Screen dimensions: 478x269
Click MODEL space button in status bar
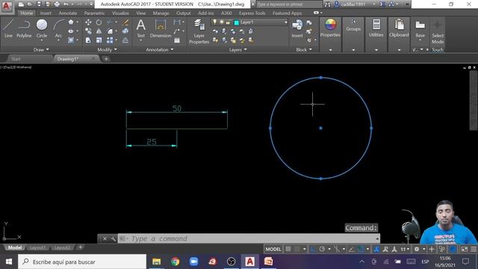(x=273, y=249)
